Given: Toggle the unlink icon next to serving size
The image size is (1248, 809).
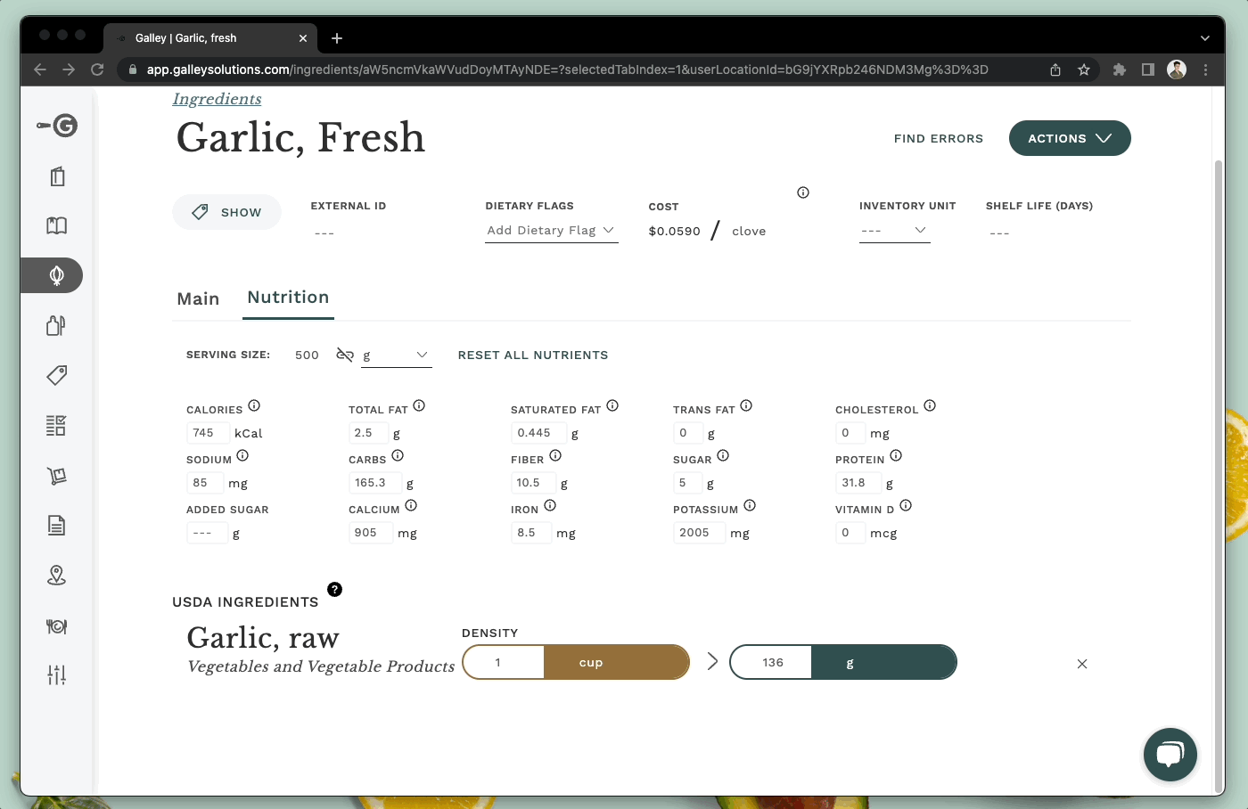Looking at the screenshot, I should pos(345,354).
